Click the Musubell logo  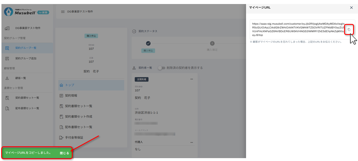click(x=27, y=12)
